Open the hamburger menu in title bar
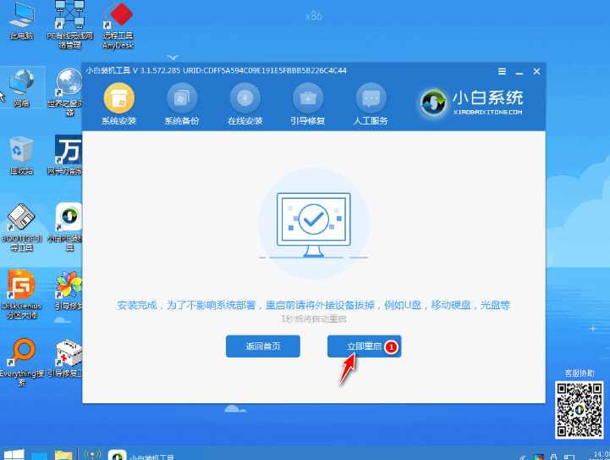Image resolution: width=610 pixels, height=460 pixels. tap(502, 72)
